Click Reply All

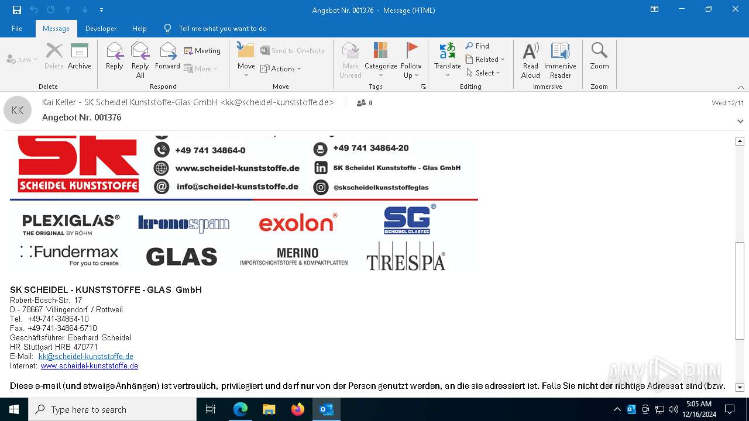tap(140, 60)
